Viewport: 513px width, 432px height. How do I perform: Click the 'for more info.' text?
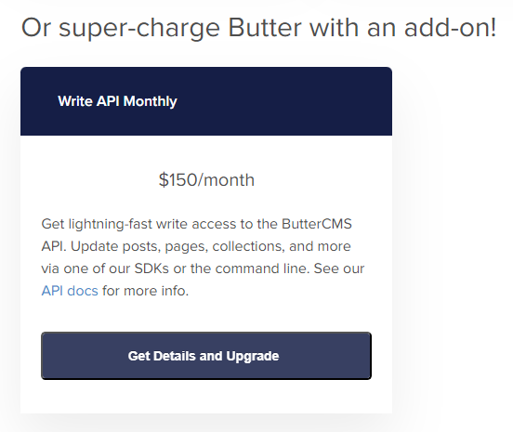(x=146, y=291)
